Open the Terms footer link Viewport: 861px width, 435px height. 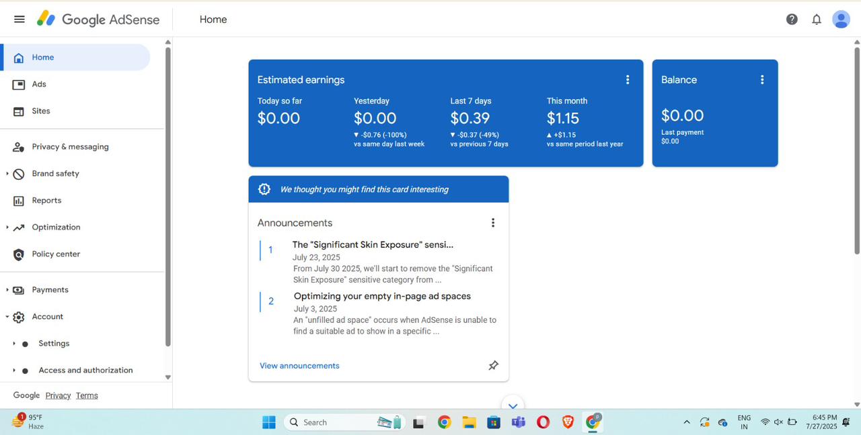[87, 395]
